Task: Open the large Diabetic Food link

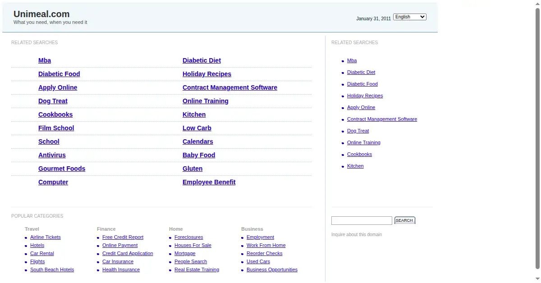Action: [59, 74]
